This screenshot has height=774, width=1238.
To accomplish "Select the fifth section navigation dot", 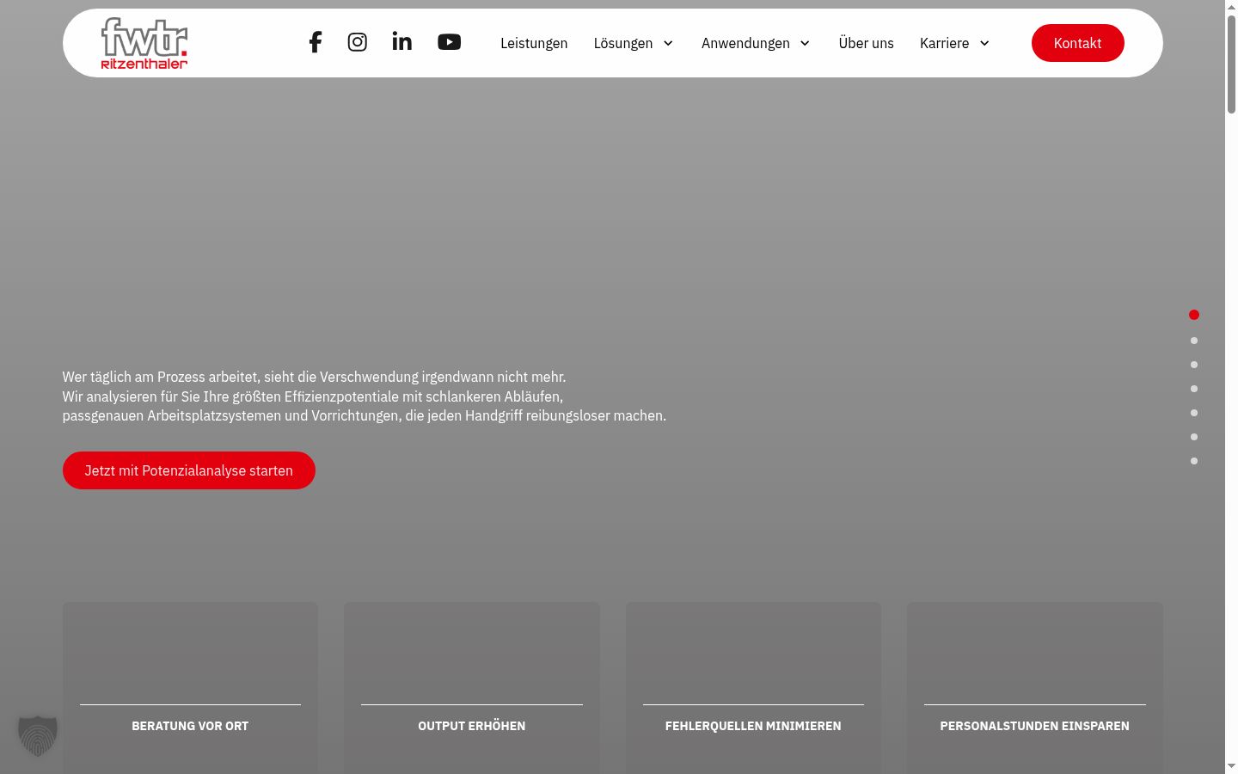I will tap(1194, 413).
